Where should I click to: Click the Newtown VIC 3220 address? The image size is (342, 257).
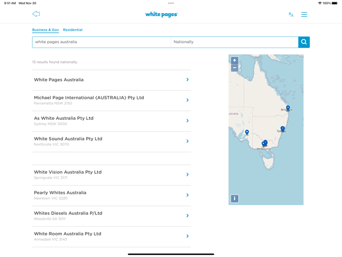[x=51, y=198]
